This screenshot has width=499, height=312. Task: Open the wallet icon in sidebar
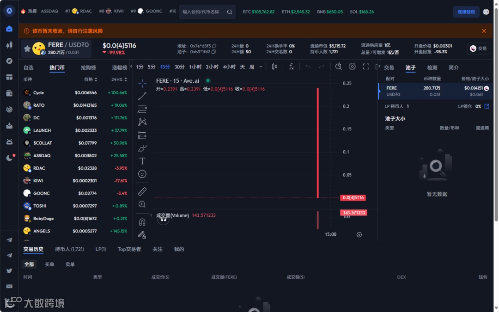coord(9,93)
